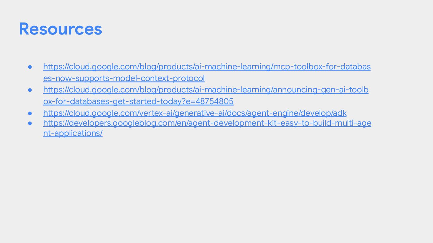
Task: Click 'mcp-toolbox-for-databas' text in first URL
Action: click(322, 67)
